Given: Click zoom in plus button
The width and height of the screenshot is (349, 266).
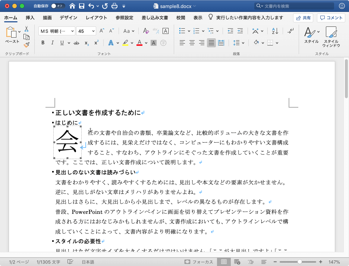Looking at the screenshot, I should pos(321,262).
